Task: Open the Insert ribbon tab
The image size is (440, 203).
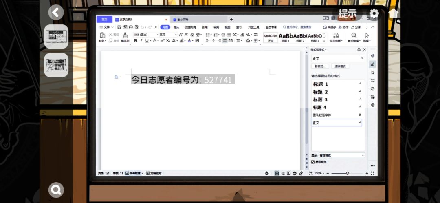Action: point(176,27)
